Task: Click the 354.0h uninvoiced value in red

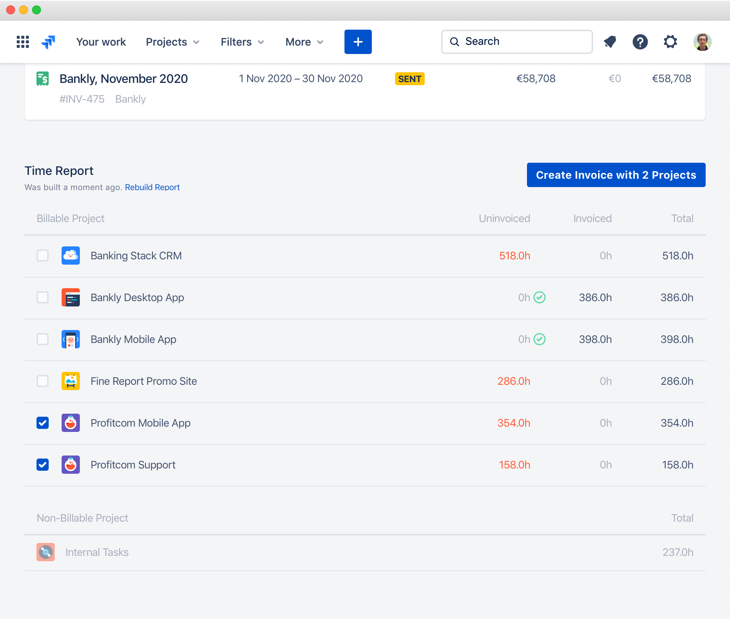Action: point(514,423)
